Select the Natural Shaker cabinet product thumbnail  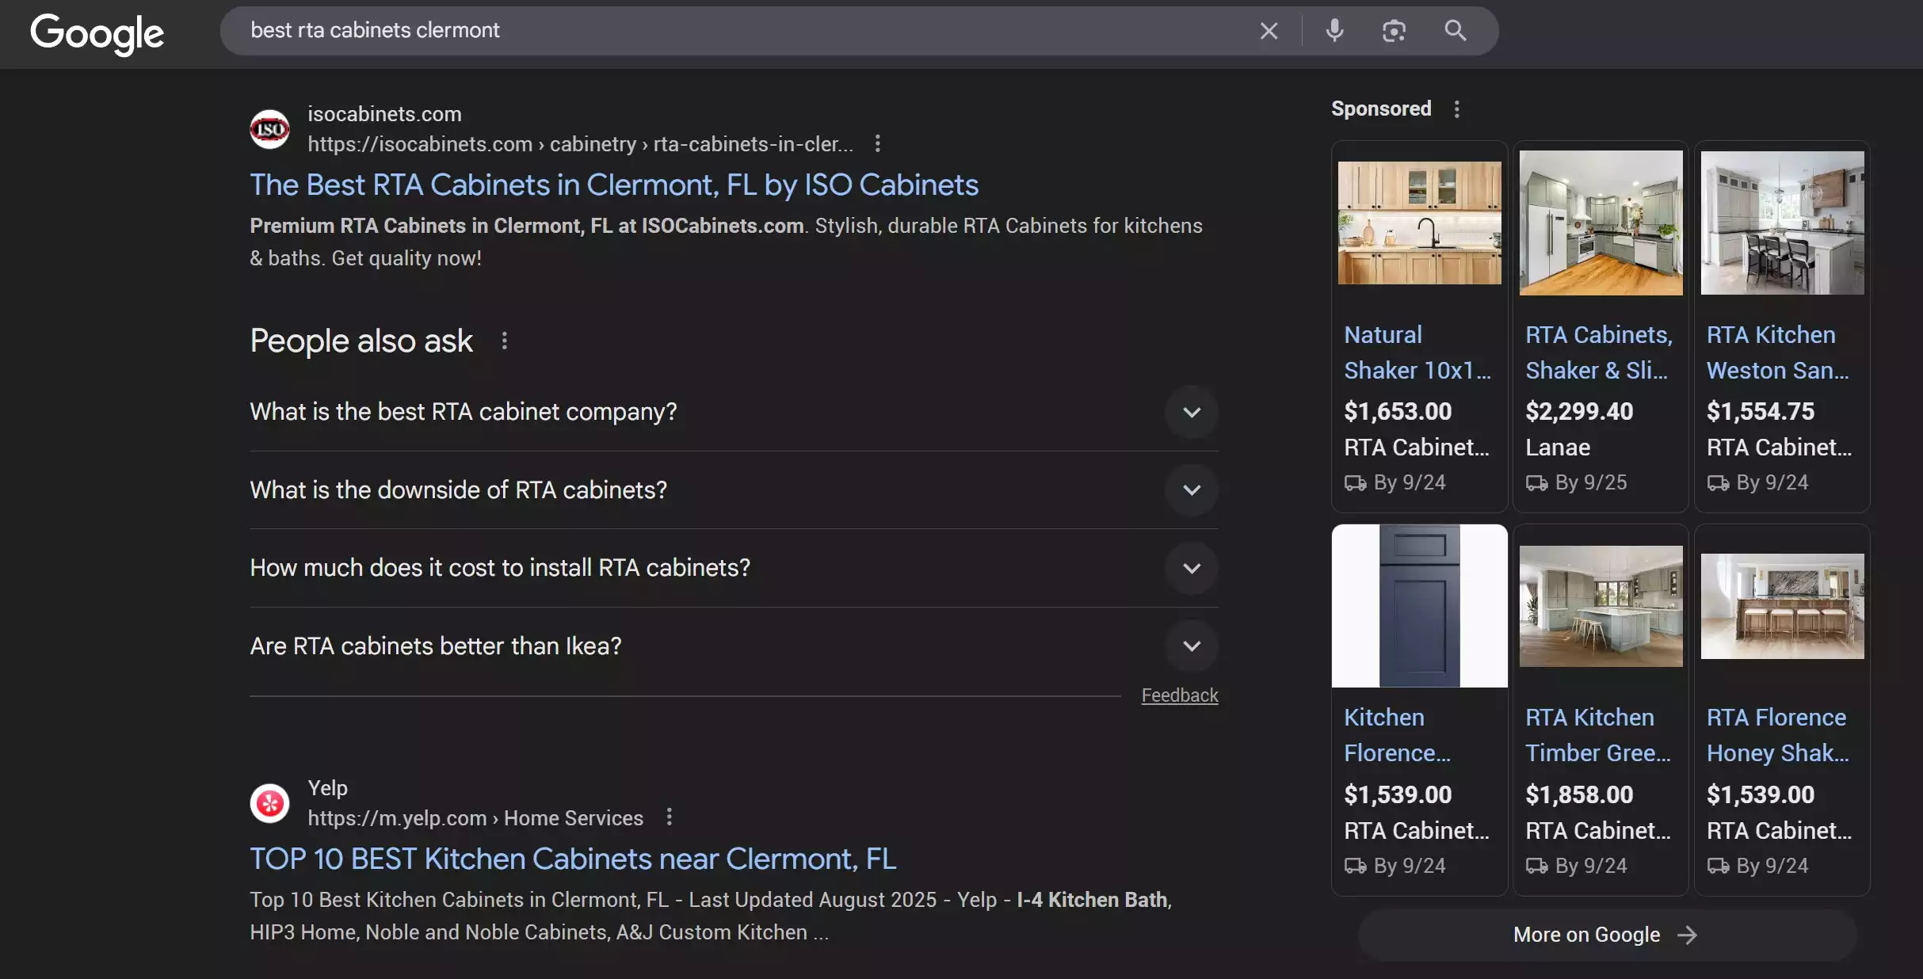1419,223
